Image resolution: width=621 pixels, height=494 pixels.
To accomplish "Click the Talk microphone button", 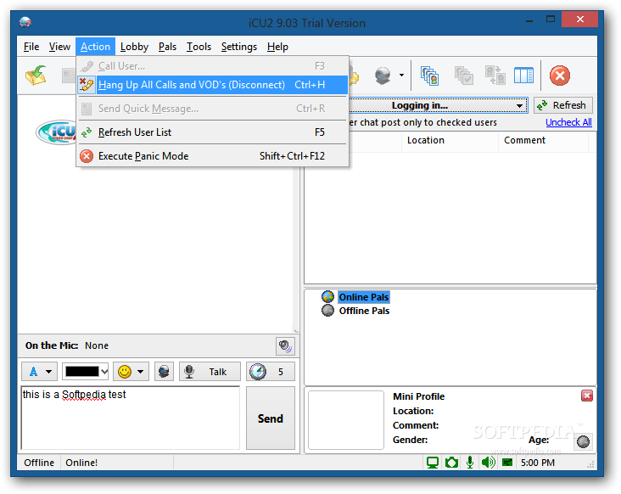I will [x=210, y=372].
